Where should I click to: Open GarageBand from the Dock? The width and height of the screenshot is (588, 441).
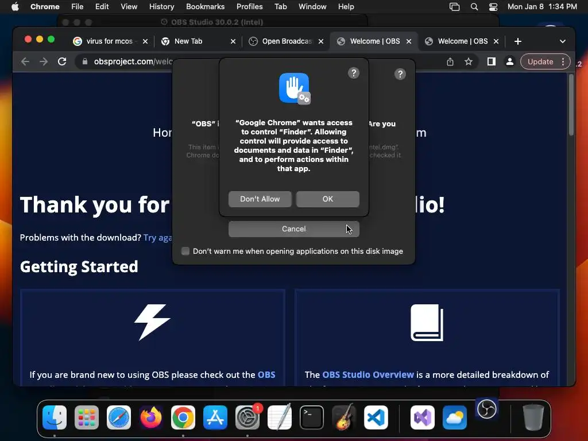(x=344, y=417)
